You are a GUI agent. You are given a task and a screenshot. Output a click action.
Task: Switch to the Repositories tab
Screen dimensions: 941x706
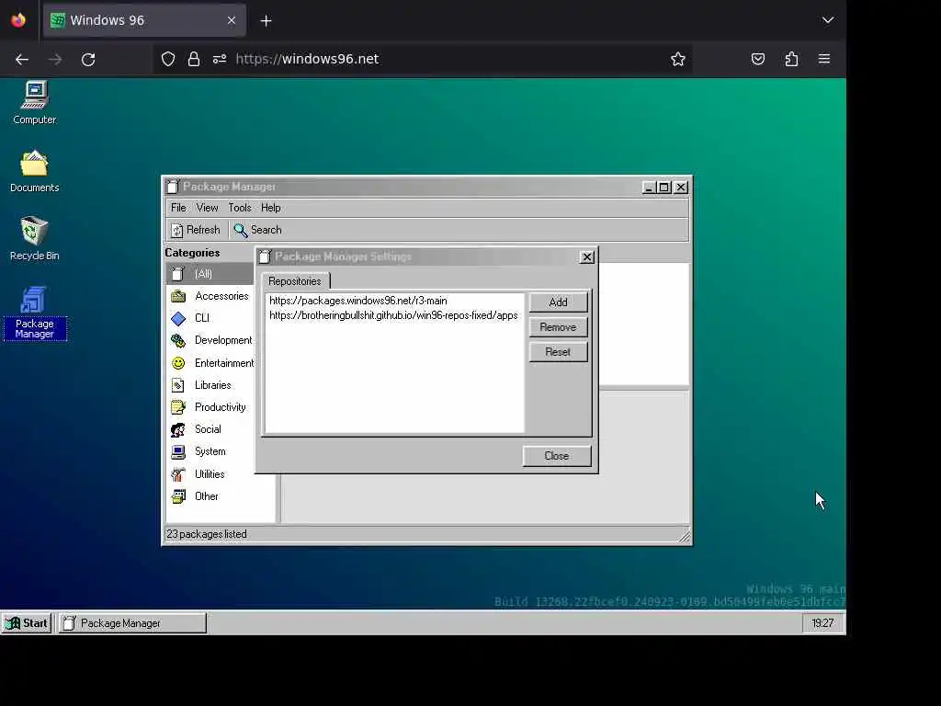(x=295, y=281)
